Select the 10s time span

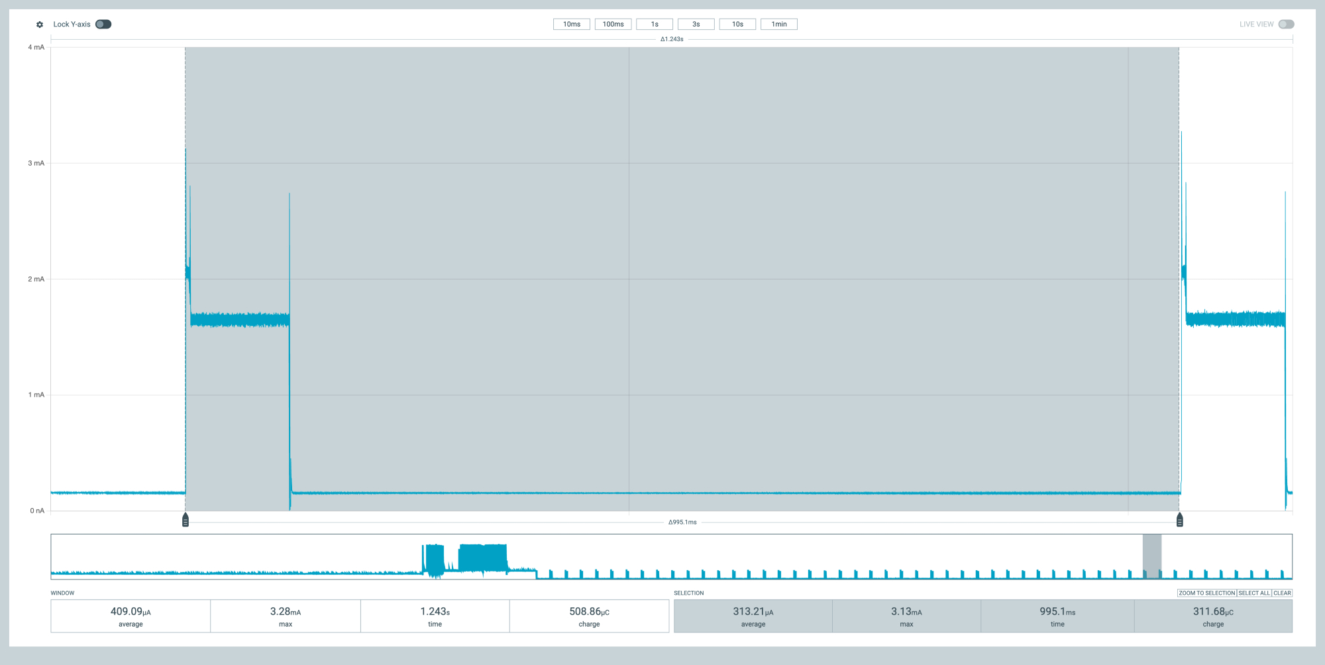point(737,25)
